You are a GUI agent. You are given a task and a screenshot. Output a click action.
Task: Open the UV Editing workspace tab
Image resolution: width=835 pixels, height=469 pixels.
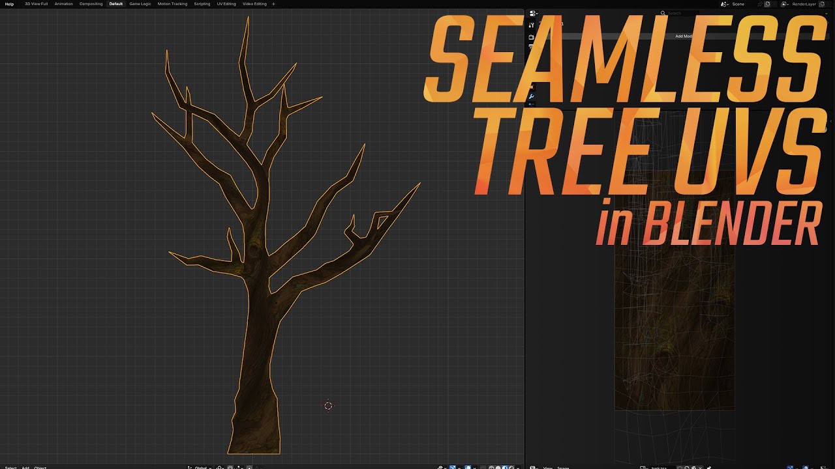click(226, 4)
